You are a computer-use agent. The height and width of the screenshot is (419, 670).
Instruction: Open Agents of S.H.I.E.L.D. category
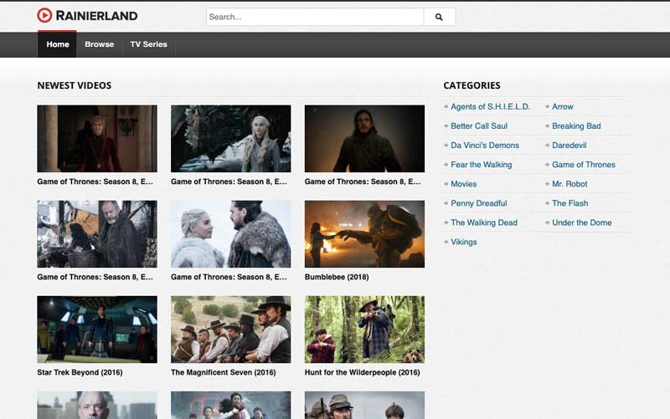point(490,107)
